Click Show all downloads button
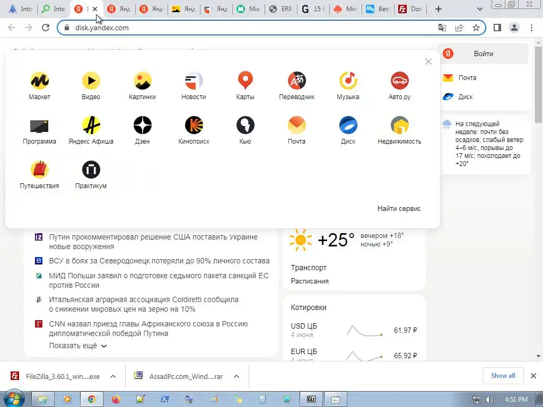 (503, 376)
